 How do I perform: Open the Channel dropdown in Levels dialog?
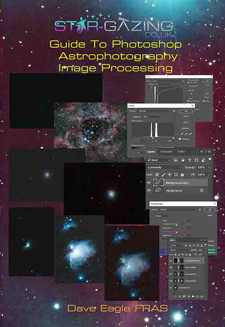point(152,117)
